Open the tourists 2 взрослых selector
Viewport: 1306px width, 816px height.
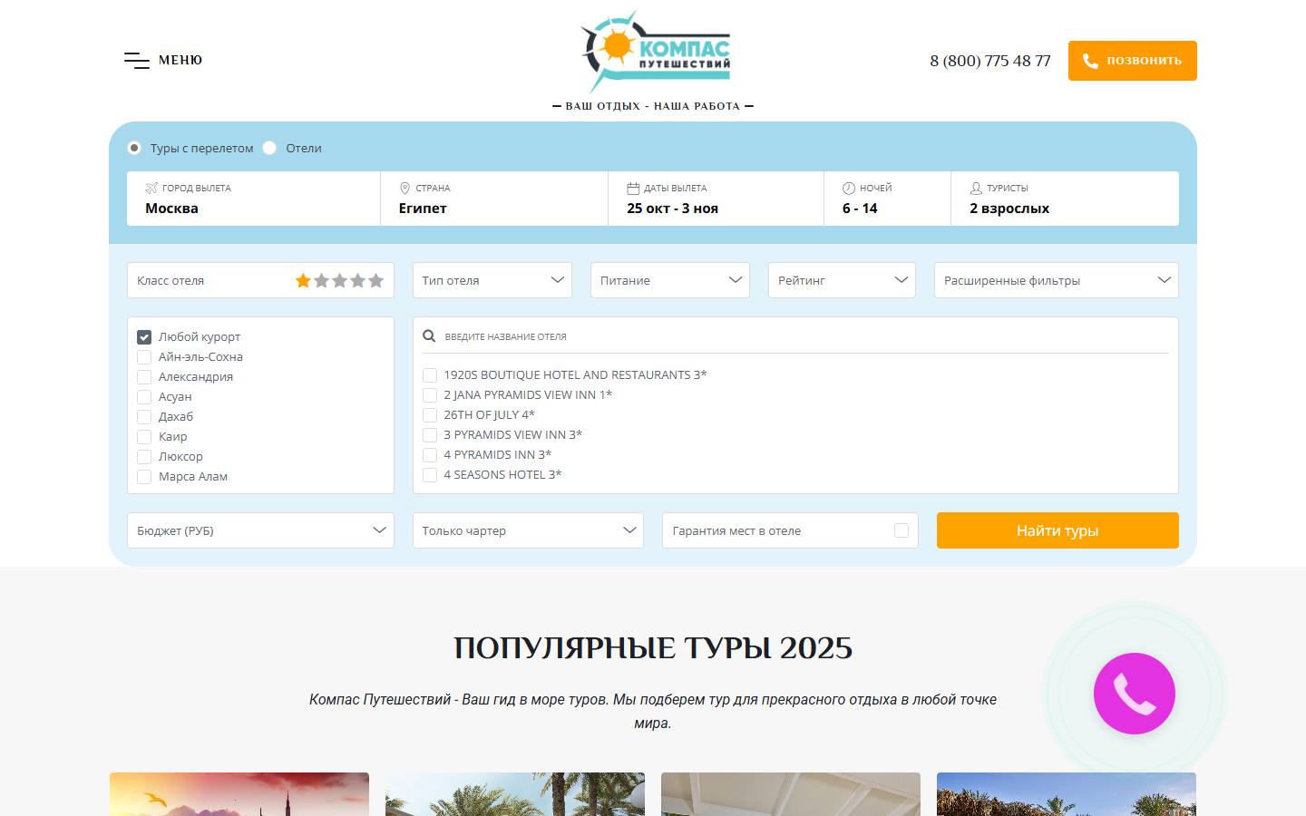tap(1065, 199)
